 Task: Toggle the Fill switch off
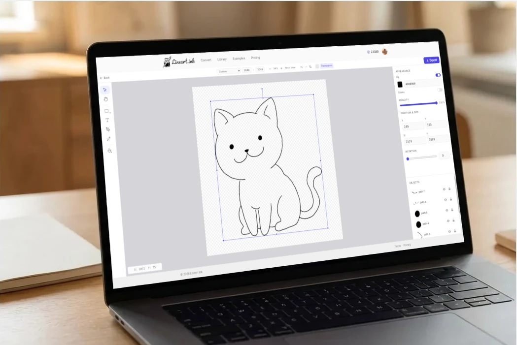[x=438, y=75]
